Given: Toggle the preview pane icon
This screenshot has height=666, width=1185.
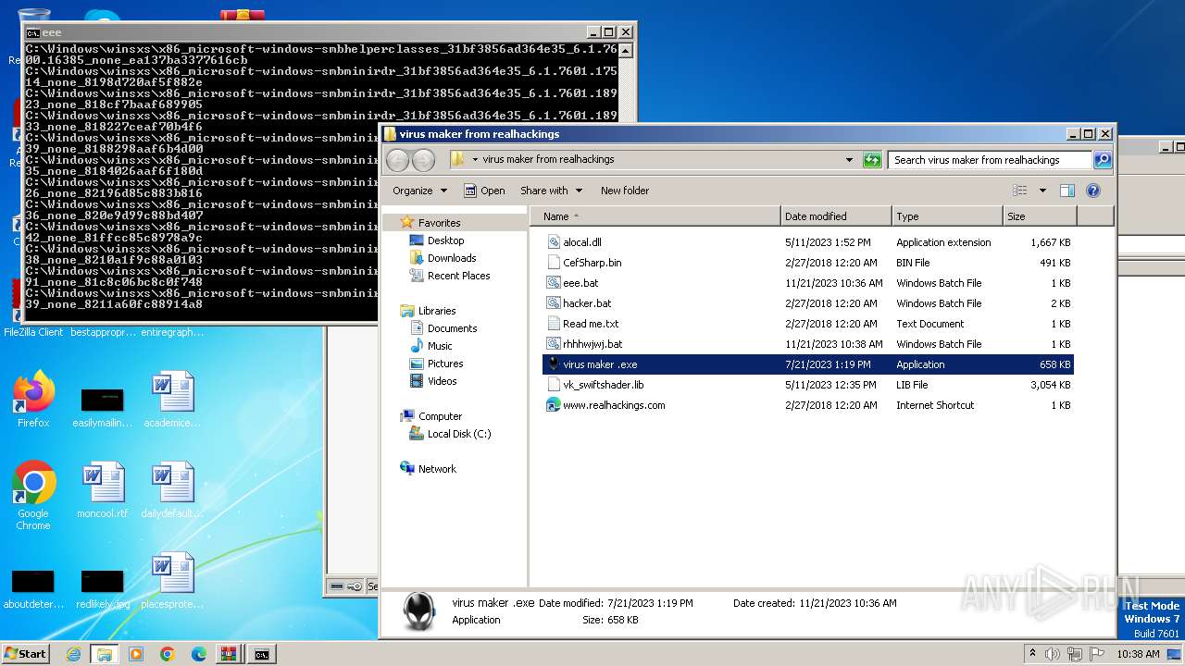Looking at the screenshot, I should coord(1066,191).
